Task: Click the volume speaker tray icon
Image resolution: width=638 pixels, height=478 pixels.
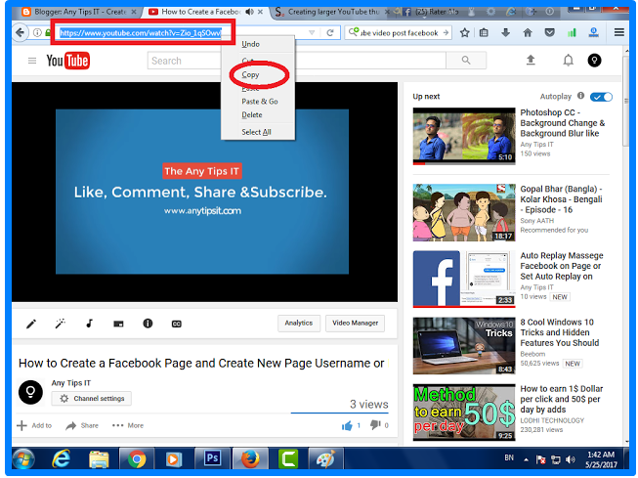Action: coord(570,459)
